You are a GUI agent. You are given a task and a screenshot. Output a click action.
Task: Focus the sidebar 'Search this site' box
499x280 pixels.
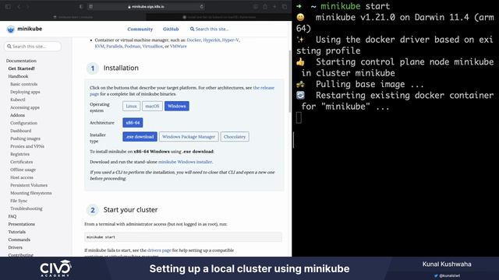click(33, 47)
